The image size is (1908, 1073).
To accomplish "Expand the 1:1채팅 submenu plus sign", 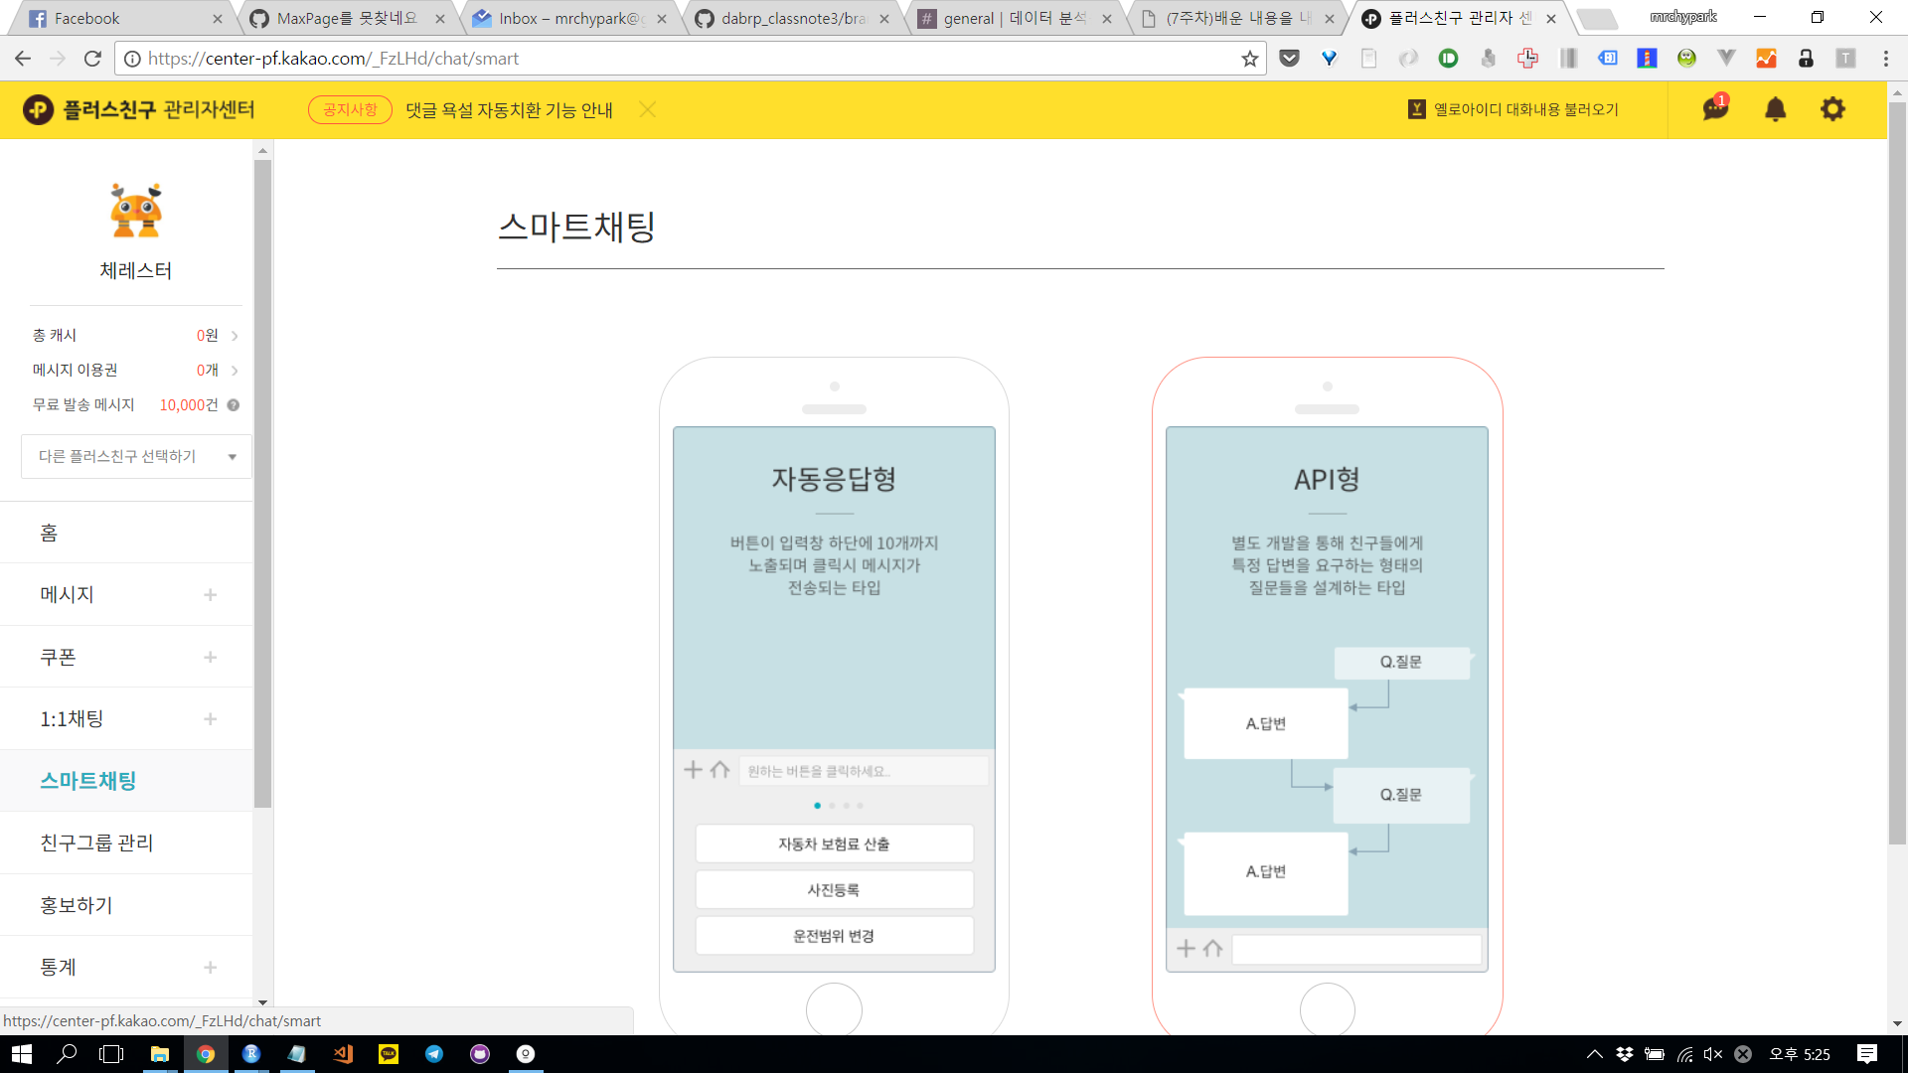I will click(x=210, y=719).
